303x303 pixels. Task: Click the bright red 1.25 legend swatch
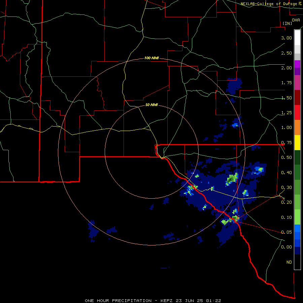click(297, 112)
